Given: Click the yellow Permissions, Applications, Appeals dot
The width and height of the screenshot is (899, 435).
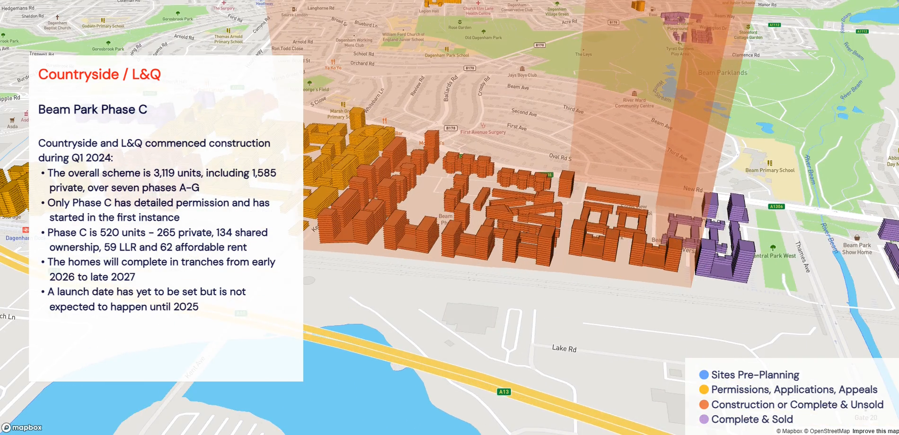Looking at the screenshot, I should 704,390.
